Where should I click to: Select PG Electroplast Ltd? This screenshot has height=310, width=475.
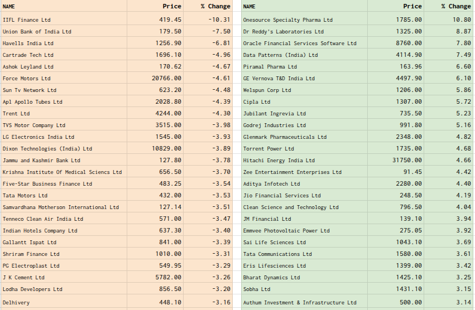coord(31,266)
